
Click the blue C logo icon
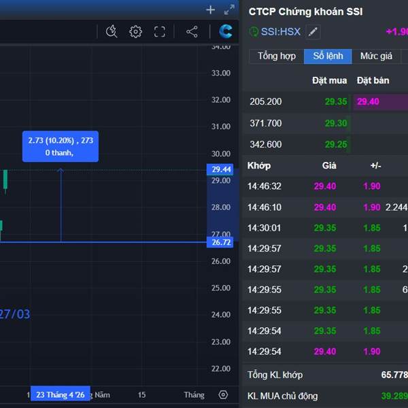226,31
